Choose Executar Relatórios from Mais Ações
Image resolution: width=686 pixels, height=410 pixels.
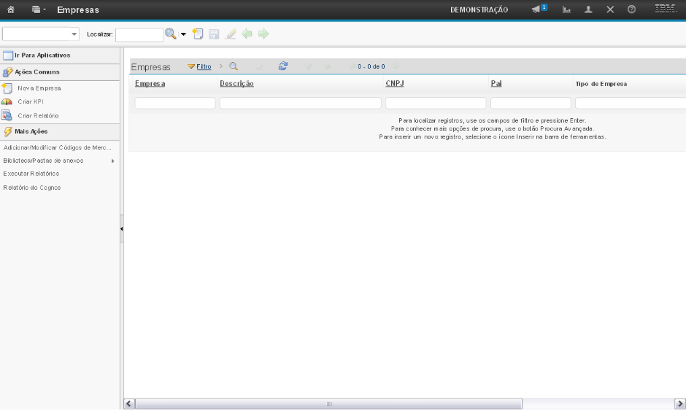[x=31, y=174]
